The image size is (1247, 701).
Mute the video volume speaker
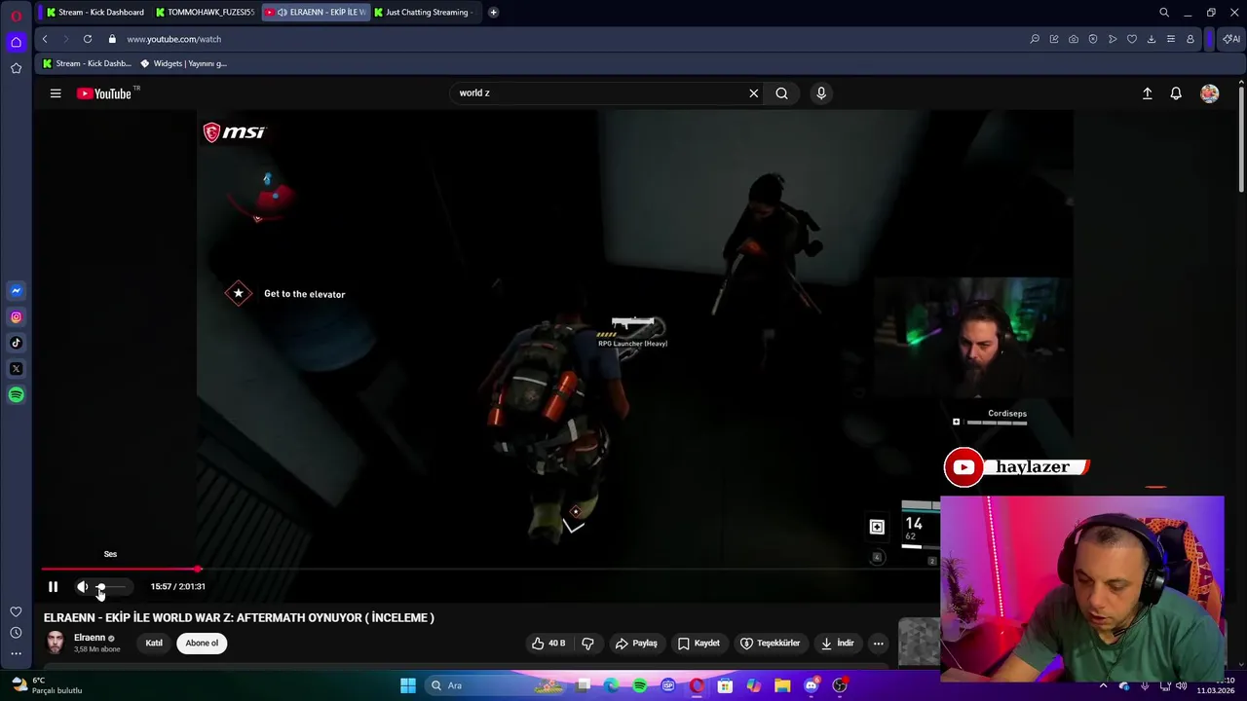[x=83, y=586]
